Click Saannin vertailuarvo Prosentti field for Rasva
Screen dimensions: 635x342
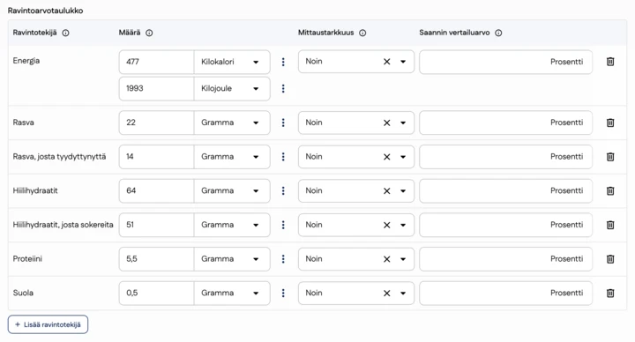506,123
